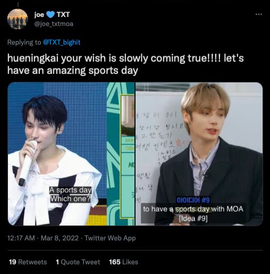
Task: Click the blue Korean '#9' caption text
Action: coord(193,200)
